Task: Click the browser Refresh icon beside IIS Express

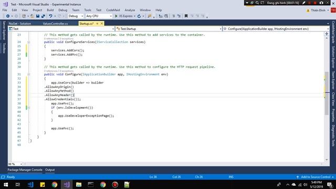Action: pyautogui.click(x=139, y=16)
